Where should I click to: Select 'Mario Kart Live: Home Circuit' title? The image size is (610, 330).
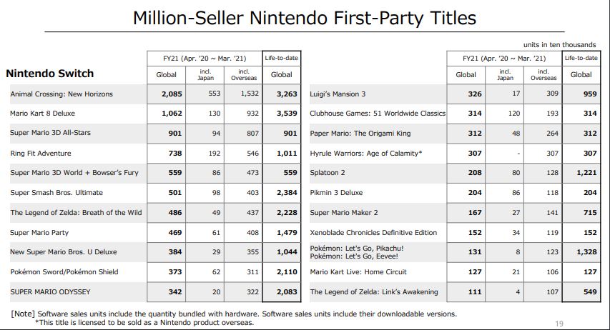pyautogui.click(x=357, y=271)
